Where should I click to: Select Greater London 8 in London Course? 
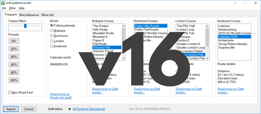coord(191,44)
